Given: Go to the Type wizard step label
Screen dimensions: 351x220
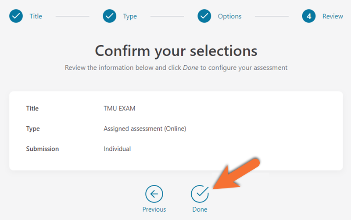Looking at the screenshot, I should coord(130,16).
